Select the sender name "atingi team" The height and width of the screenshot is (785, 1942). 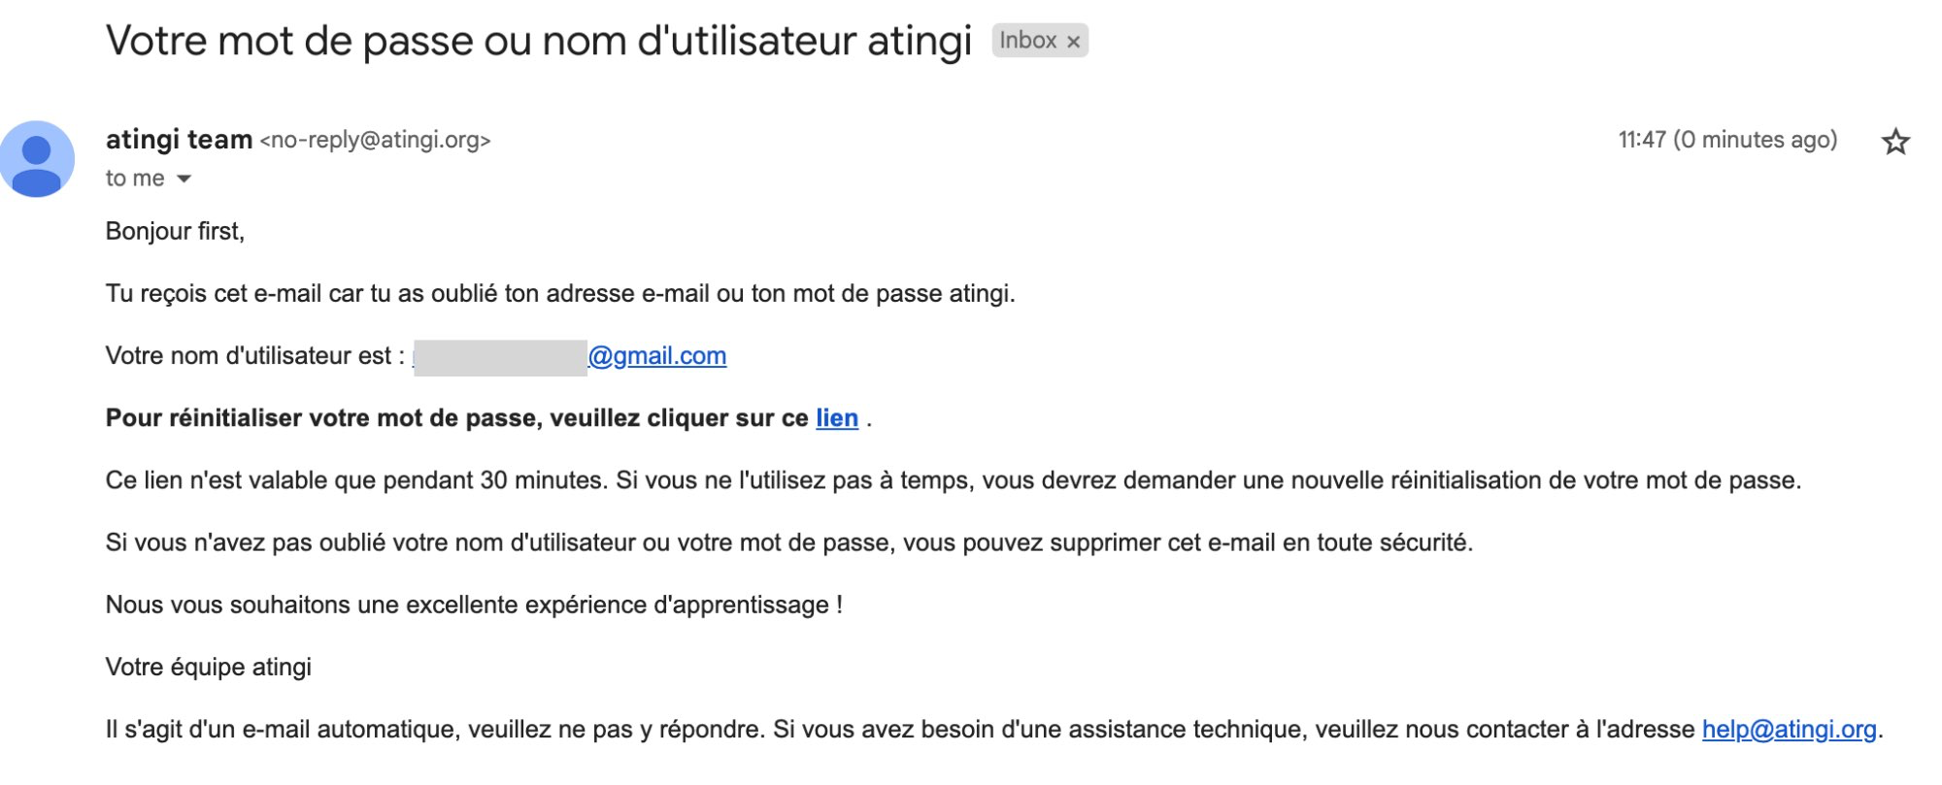point(179,140)
